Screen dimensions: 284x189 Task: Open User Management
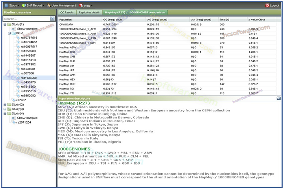62,6
